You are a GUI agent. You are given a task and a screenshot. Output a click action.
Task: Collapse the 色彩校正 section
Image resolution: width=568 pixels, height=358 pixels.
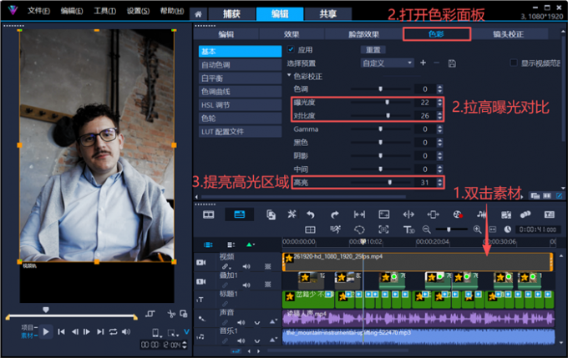289,76
